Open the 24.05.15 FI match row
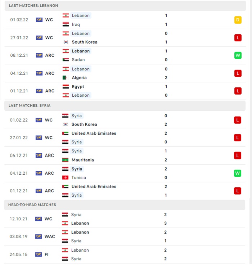Viewport: 252px width, 266px height. [x=125, y=254]
